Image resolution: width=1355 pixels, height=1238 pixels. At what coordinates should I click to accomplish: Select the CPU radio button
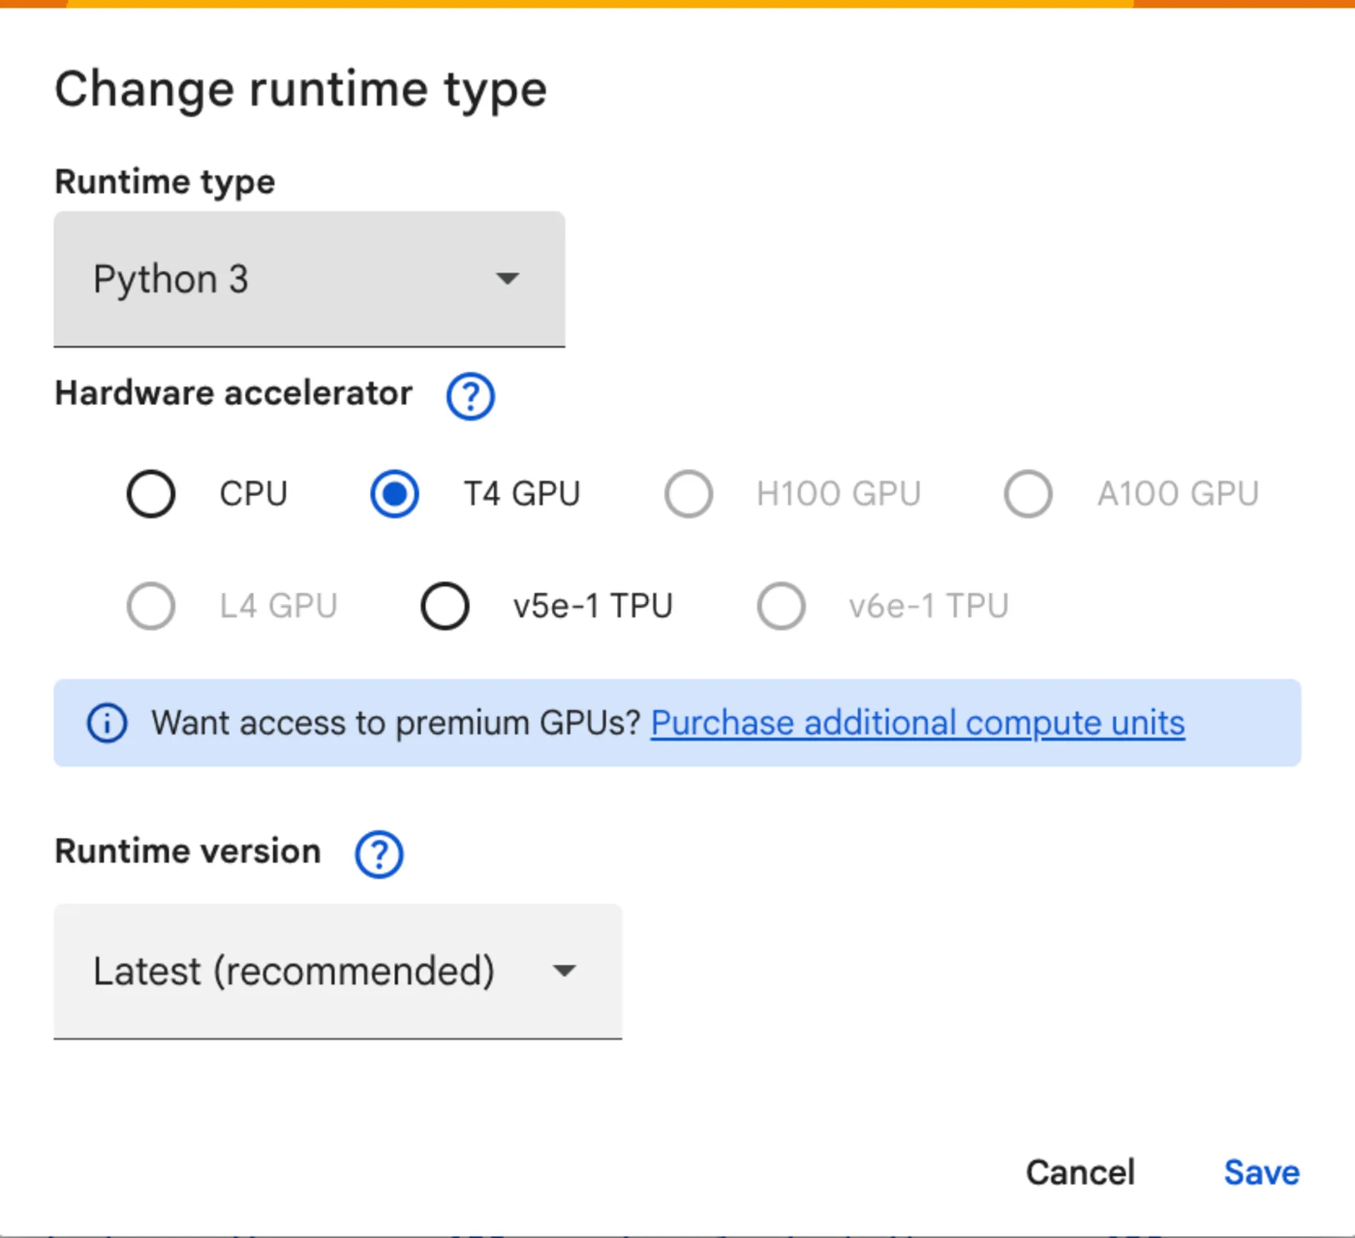click(x=150, y=494)
